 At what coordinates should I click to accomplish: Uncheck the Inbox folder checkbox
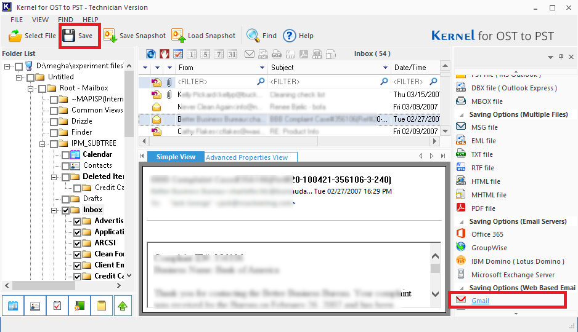65,210
